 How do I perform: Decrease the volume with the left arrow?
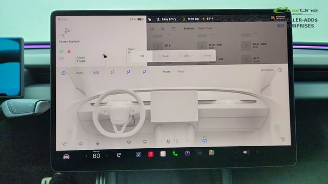[237, 152]
